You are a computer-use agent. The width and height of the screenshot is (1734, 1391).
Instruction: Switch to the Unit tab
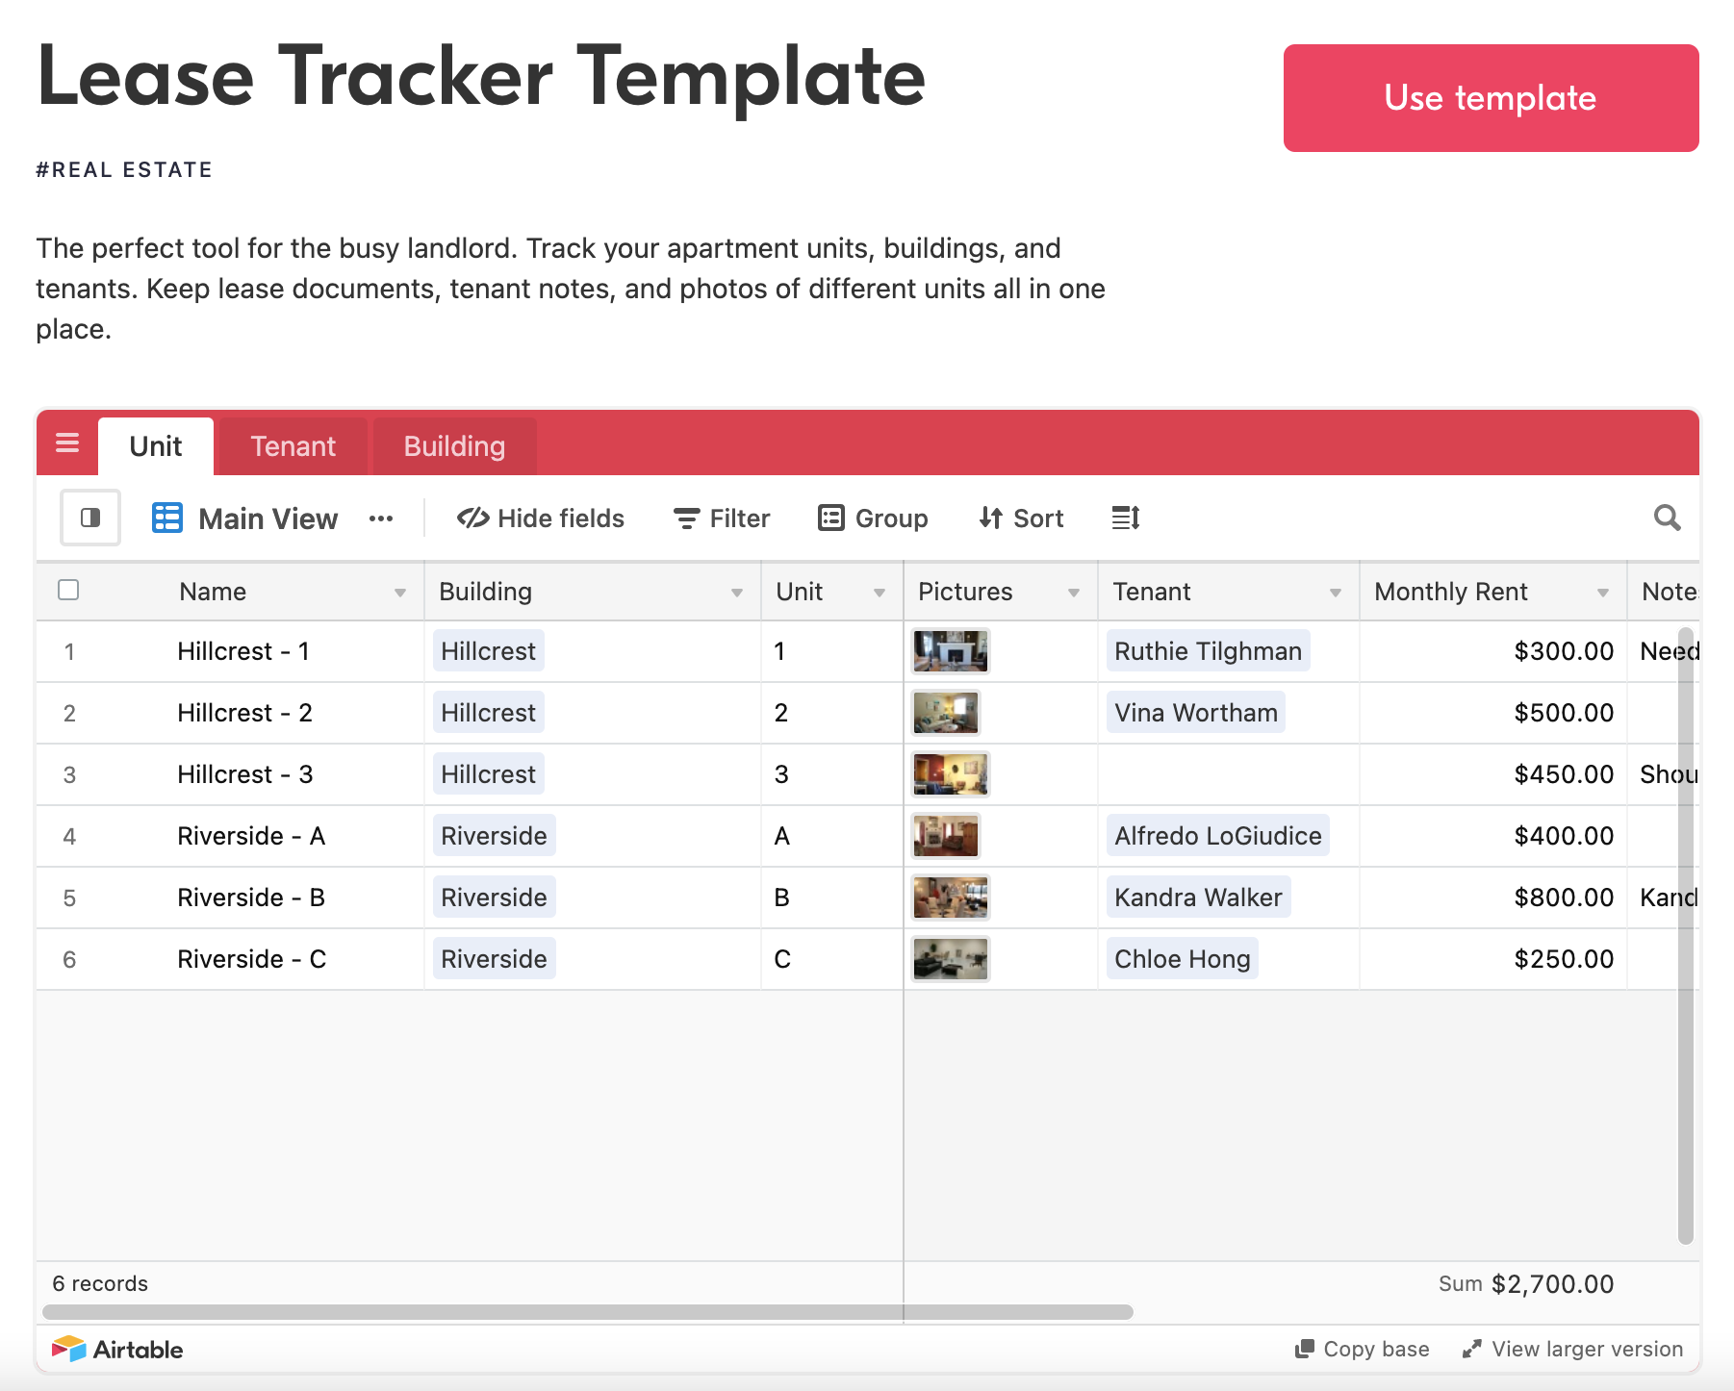[156, 446]
